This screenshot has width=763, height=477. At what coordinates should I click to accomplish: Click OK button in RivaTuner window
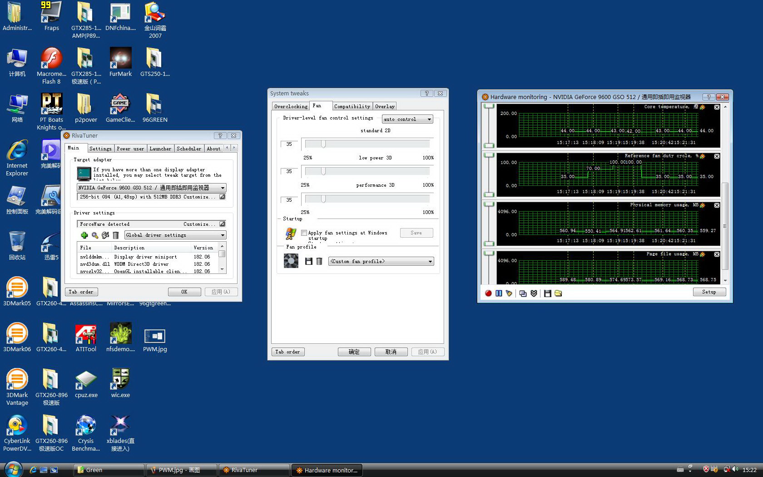coord(184,292)
